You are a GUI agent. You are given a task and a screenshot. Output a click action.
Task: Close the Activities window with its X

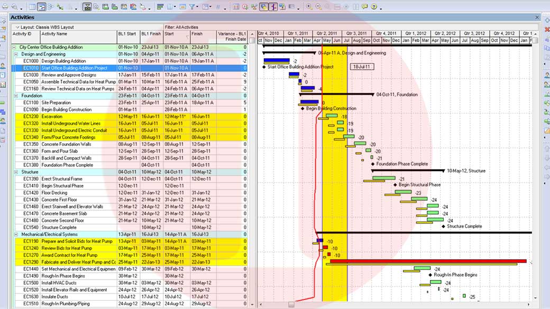537,17
